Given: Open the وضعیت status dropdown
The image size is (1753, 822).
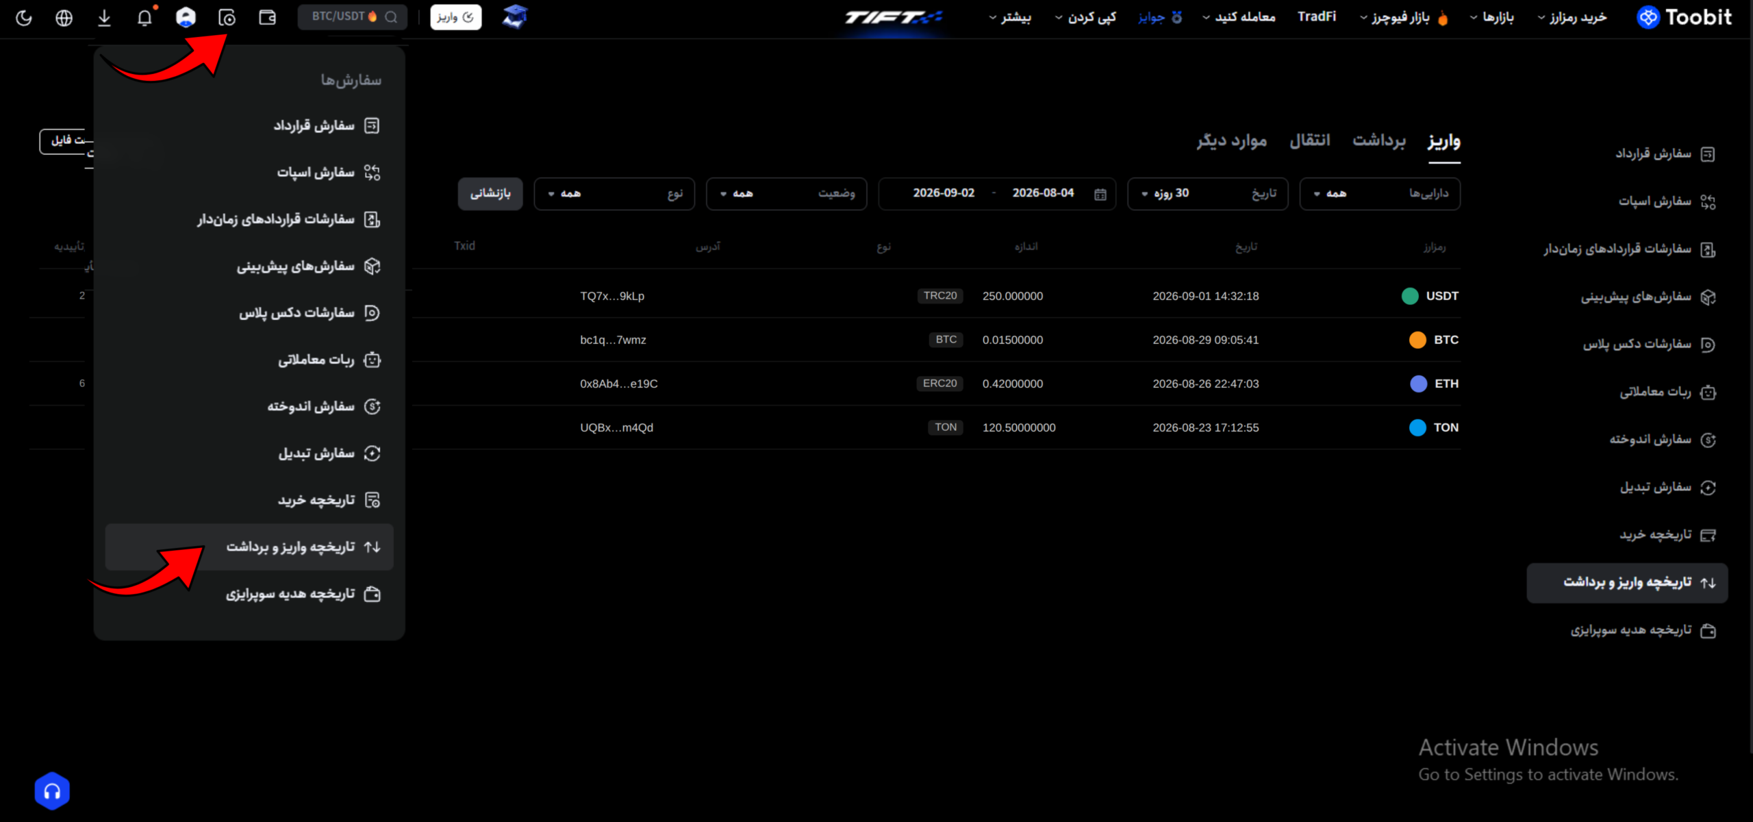Looking at the screenshot, I should point(786,194).
